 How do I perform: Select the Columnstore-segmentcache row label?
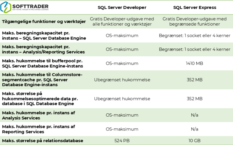click(x=42, y=80)
